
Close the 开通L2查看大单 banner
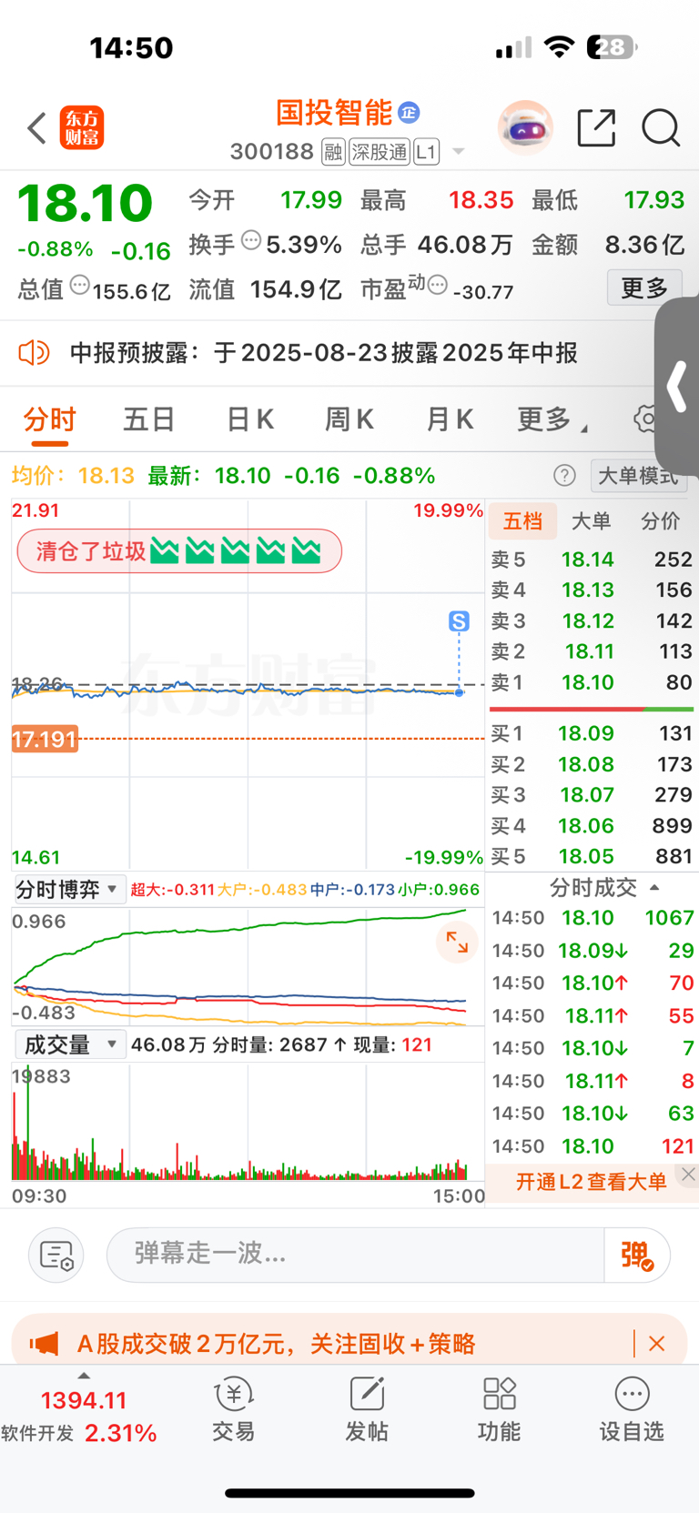pos(689,1175)
